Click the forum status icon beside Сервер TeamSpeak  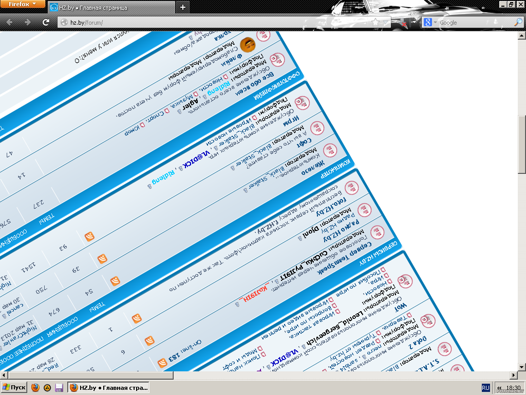(377, 232)
